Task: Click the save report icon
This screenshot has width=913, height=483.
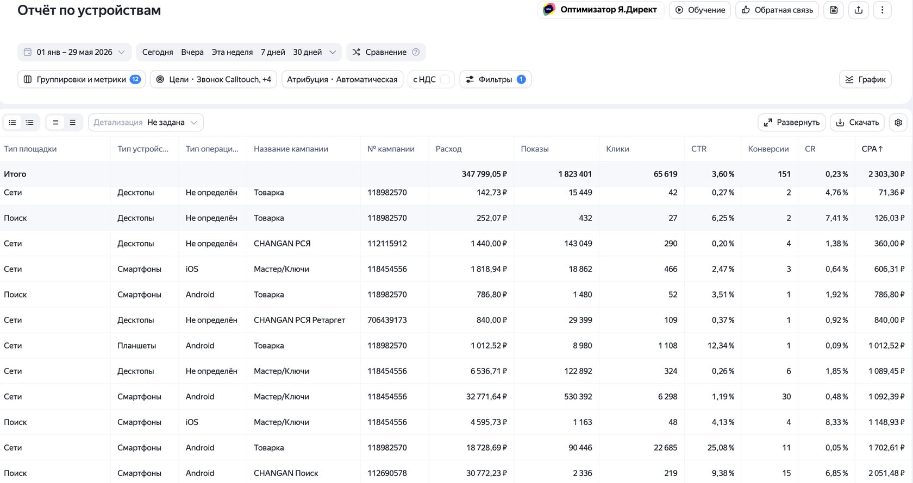Action: pyautogui.click(x=834, y=10)
